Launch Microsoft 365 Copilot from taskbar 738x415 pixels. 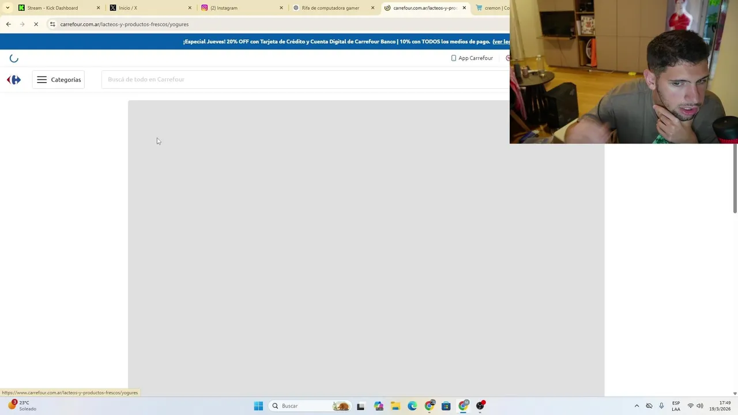(378, 406)
